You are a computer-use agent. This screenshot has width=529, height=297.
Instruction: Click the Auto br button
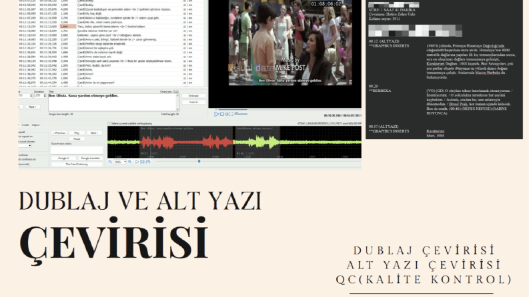click(x=193, y=102)
